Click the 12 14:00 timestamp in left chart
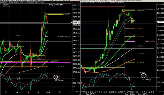 click(x=7, y=7)
